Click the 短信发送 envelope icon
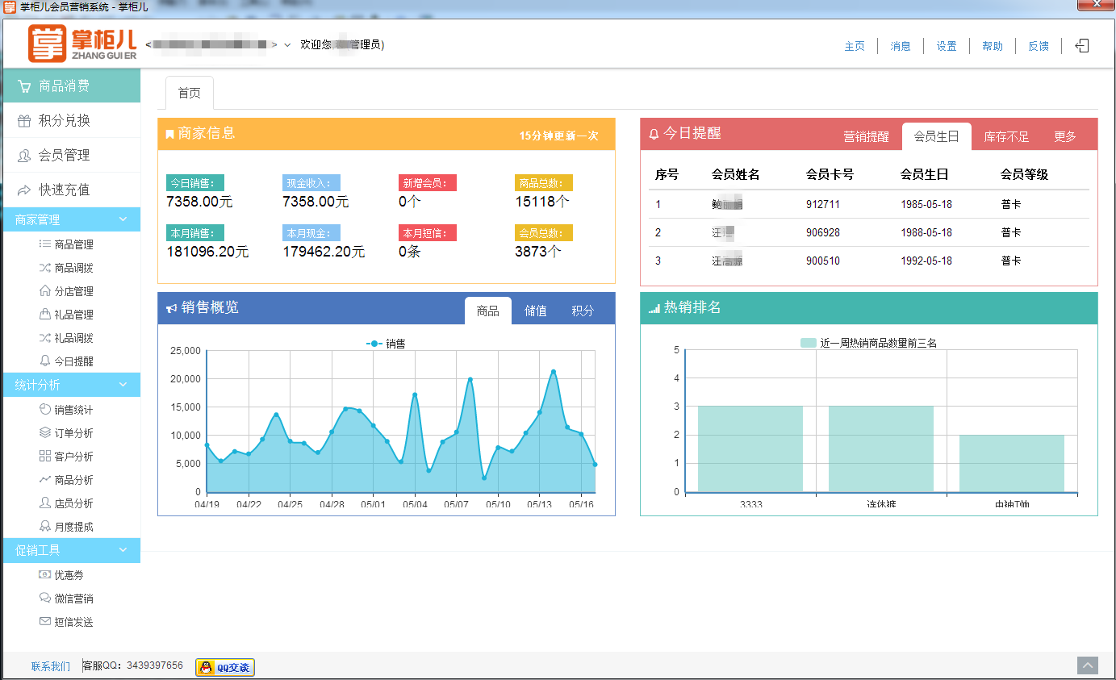The height and width of the screenshot is (680, 1116). (x=44, y=621)
